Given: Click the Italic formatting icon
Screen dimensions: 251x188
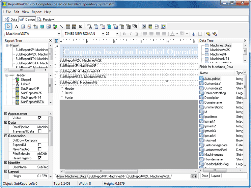Looking at the screenshot, I should tap(130, 34).
